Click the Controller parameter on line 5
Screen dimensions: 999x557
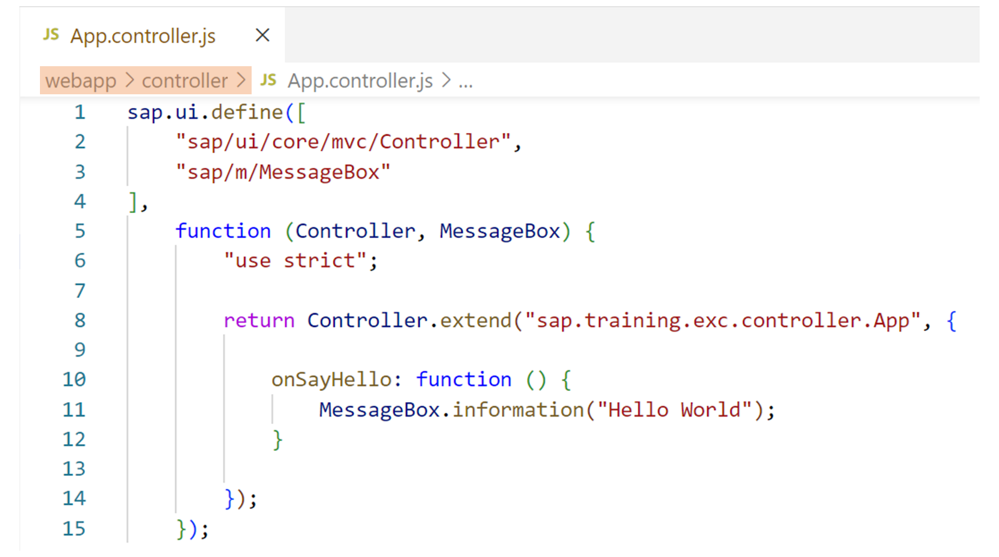[x=355, y=231]
